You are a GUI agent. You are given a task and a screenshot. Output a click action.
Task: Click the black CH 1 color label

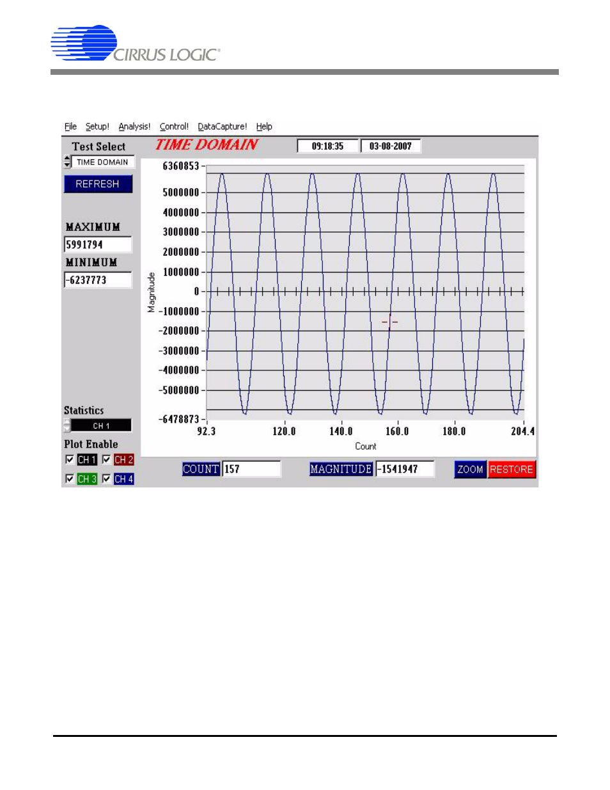(87, 460)
